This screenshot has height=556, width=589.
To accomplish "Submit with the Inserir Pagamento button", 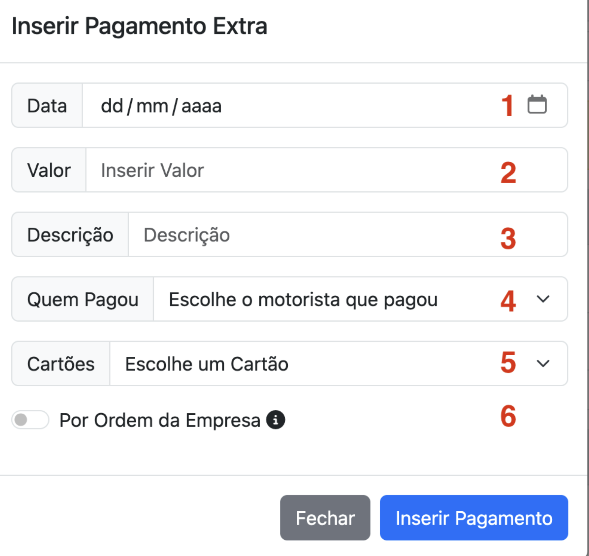I will click(x=474, y=518).
